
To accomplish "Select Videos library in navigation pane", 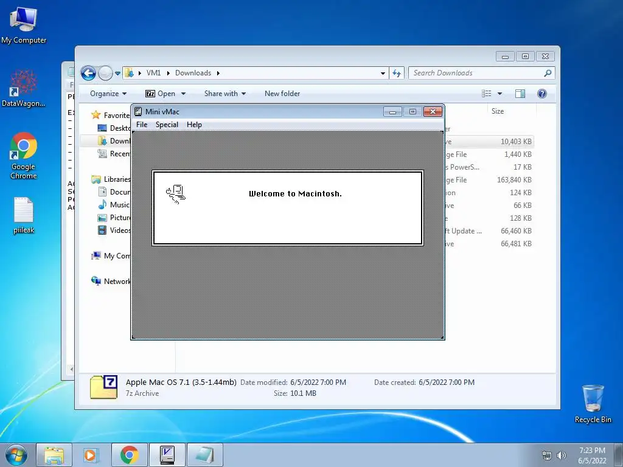I will click(x=114, y=230).
